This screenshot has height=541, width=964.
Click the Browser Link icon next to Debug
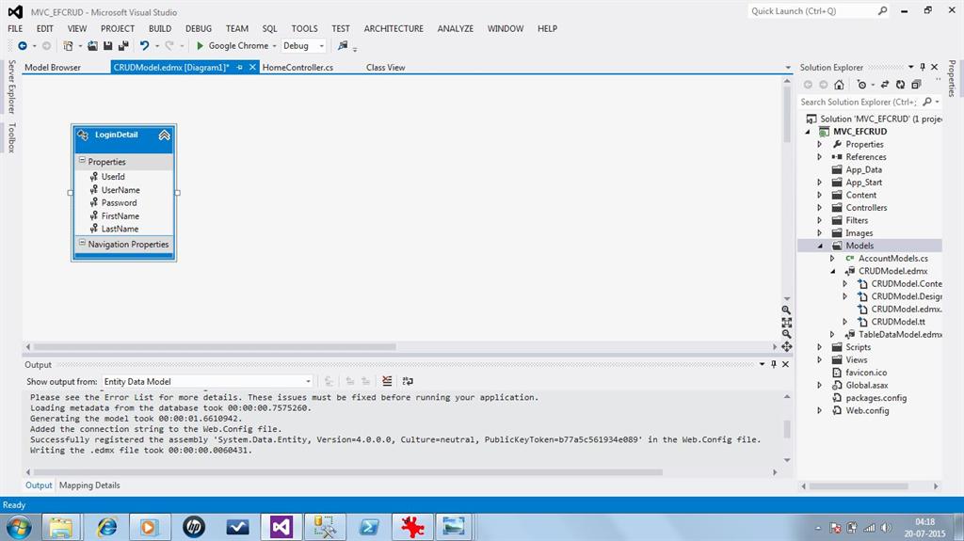(x=343, y=45)
